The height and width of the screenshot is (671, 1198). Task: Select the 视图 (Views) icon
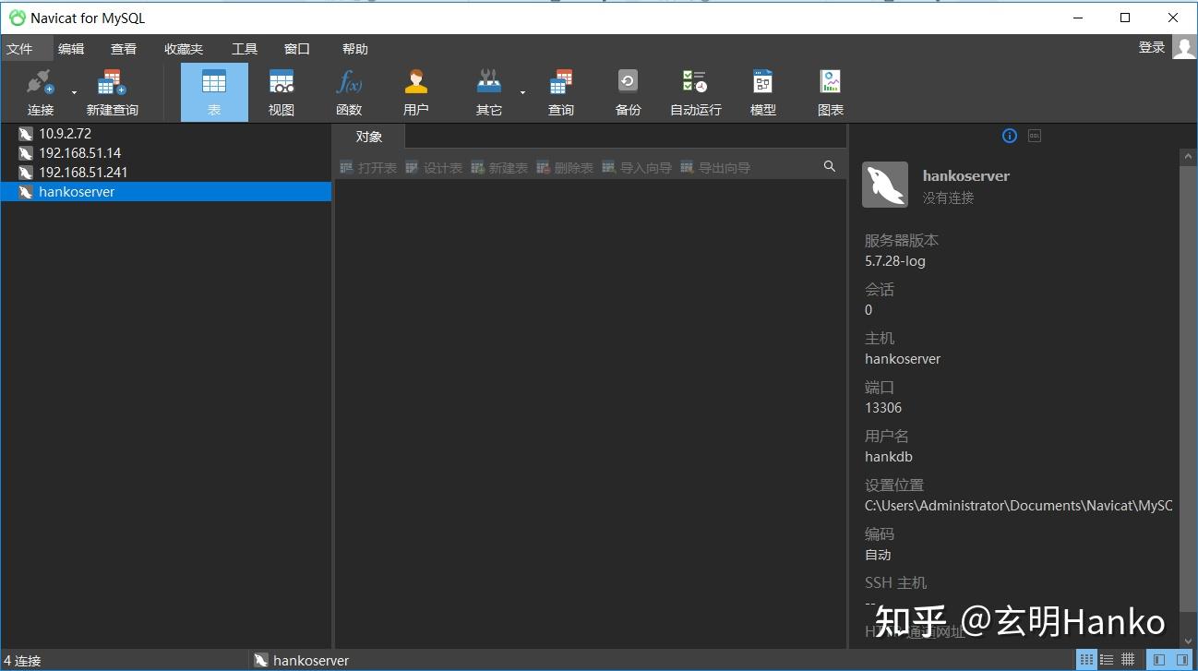coord(281,90)
